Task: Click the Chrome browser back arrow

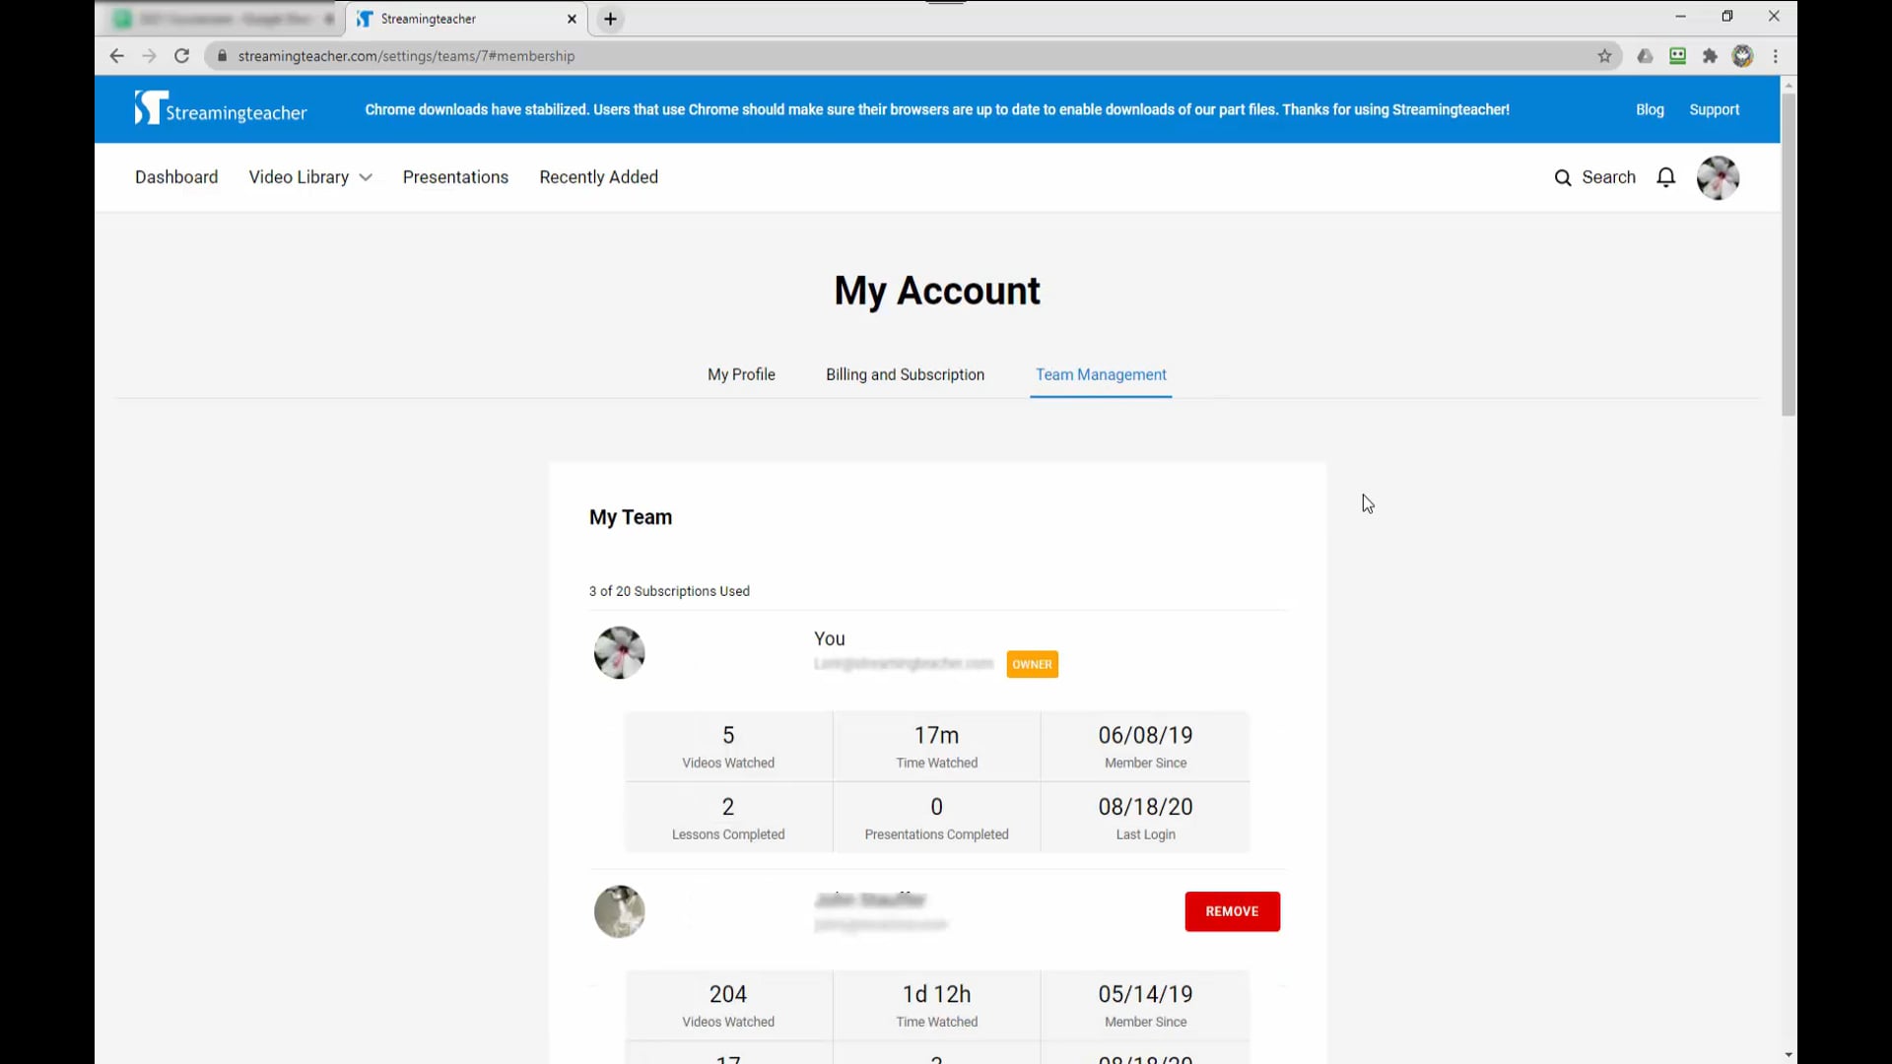Action: tap(117, 56)
